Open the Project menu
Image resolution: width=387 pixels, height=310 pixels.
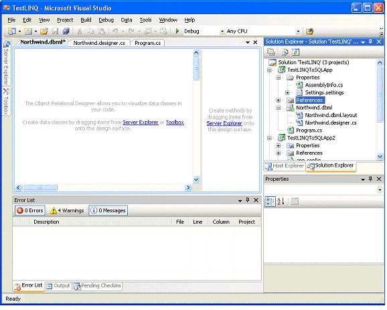[65, 20]
